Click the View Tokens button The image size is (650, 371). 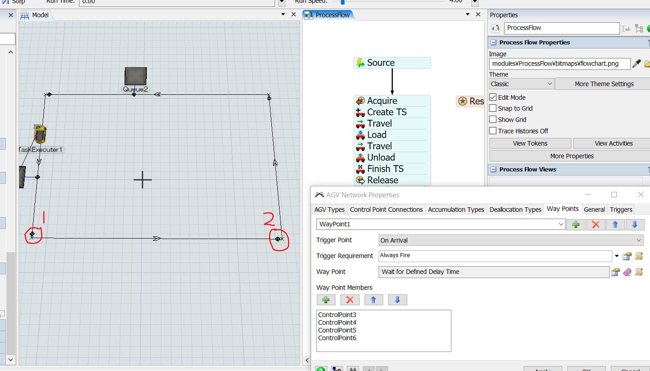[x=530, y=143]
